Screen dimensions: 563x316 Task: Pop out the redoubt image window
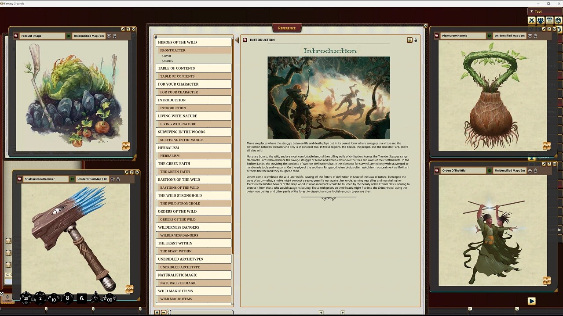[123, 29]
